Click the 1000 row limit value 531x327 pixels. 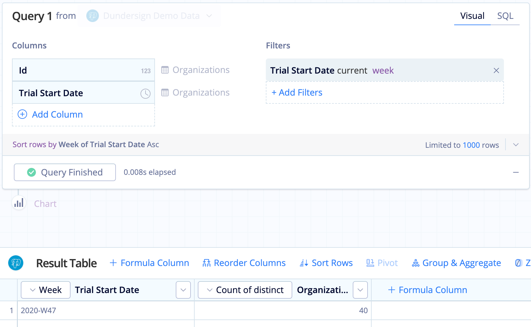coord(471,145)
